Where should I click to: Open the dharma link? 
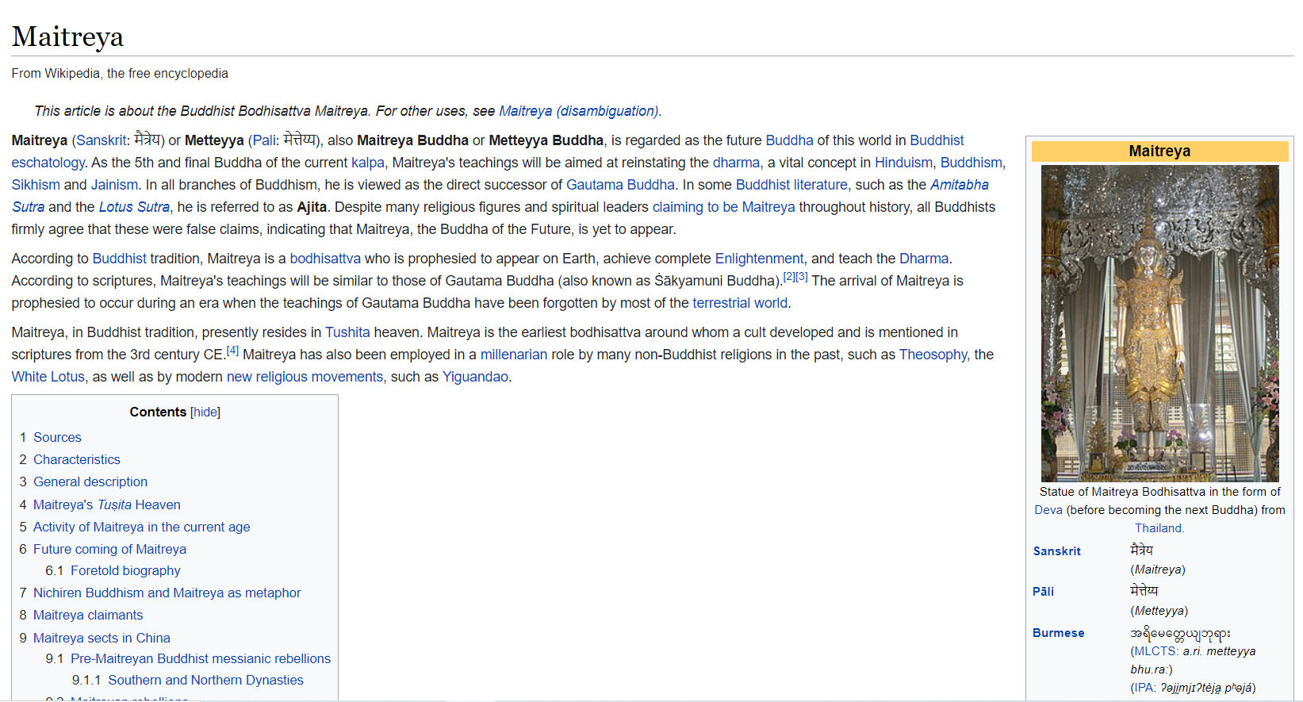(x=736, y=163)
